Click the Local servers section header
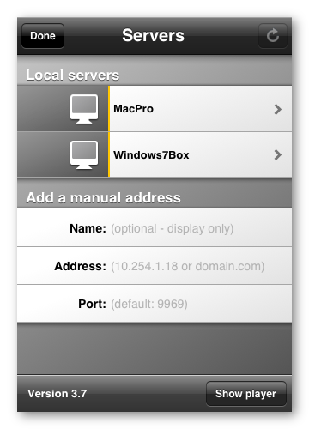This screenshot has height=429, width=309. click(x=73, y=75)
